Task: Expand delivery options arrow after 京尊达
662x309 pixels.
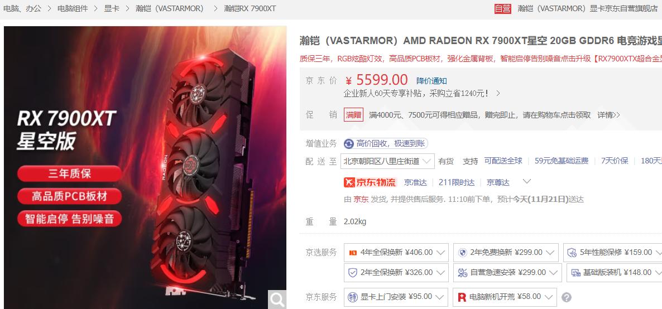Action: pos(526,182)
